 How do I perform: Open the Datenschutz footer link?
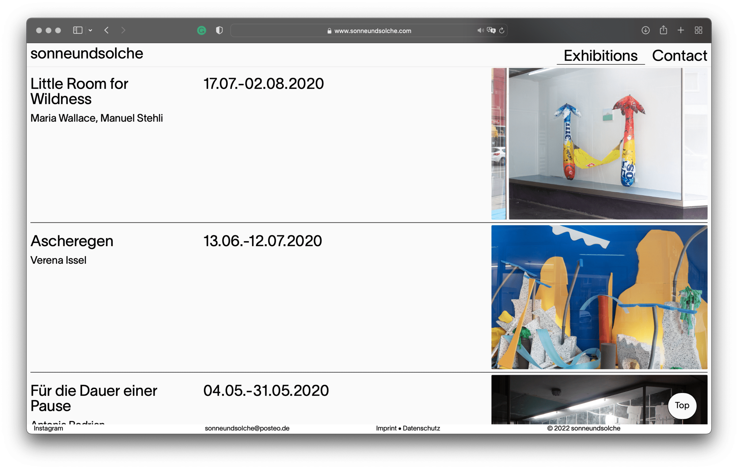(x=421, y=428)
